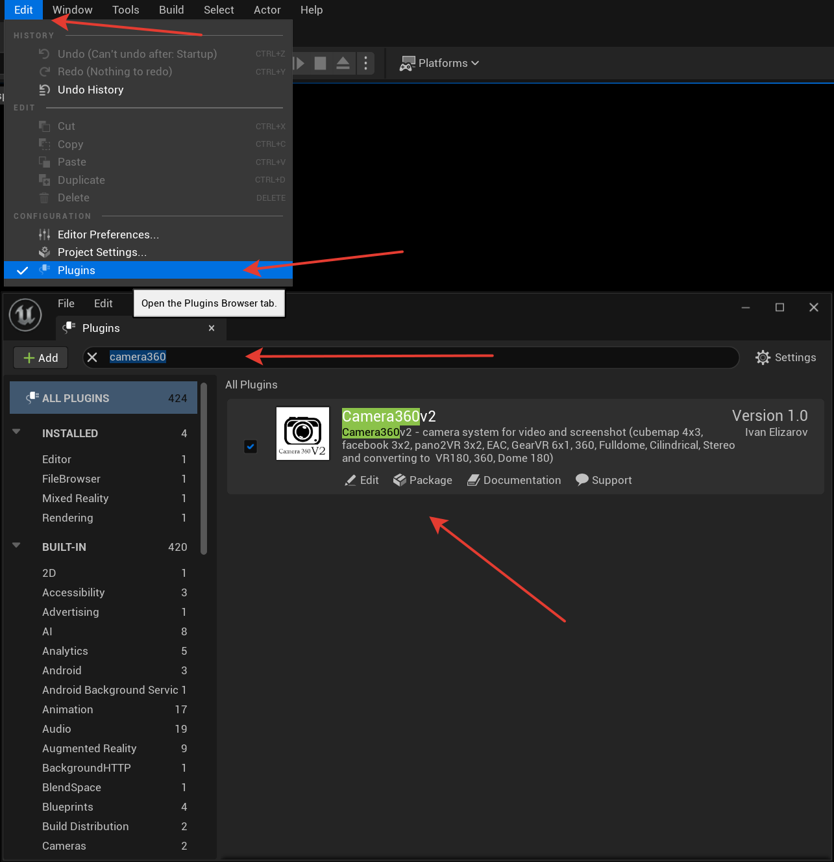
Task: Select the Build Distribution category
Action: tap(104, 826)
